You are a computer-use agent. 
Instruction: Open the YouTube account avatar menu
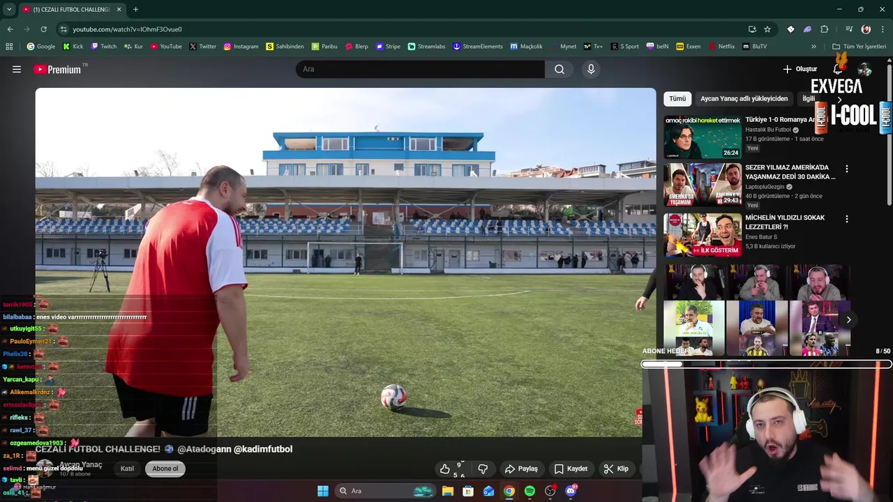(x=864, y=69)
